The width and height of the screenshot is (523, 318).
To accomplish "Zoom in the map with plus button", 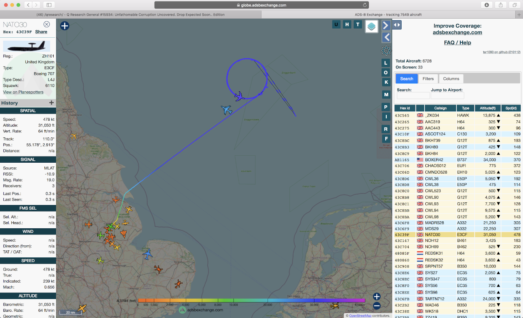I will (377, 297).
